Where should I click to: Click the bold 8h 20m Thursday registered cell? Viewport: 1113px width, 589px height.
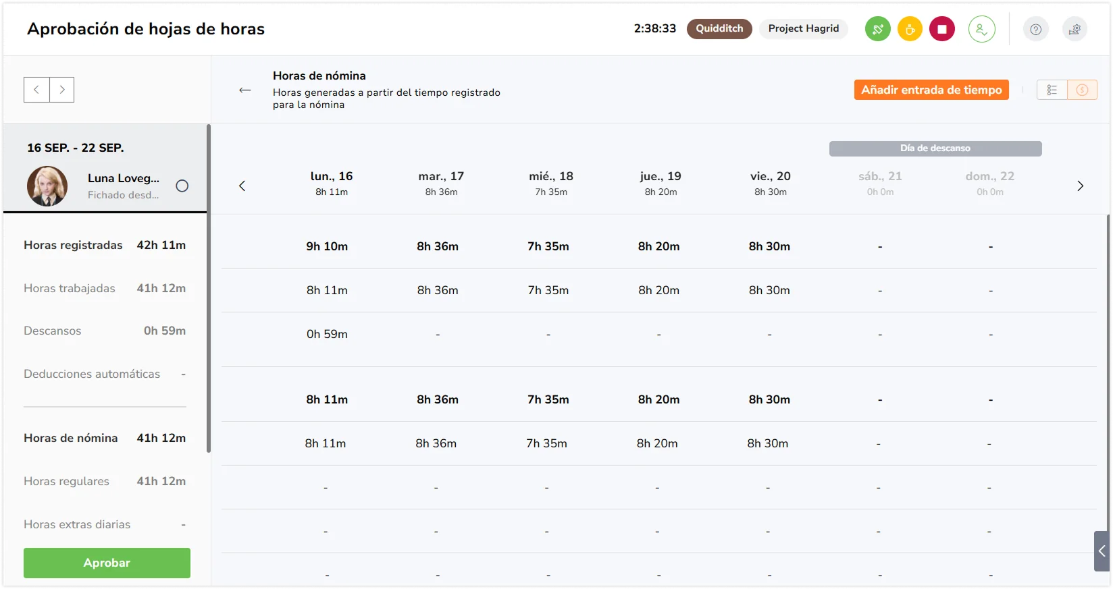pos(659,246)
